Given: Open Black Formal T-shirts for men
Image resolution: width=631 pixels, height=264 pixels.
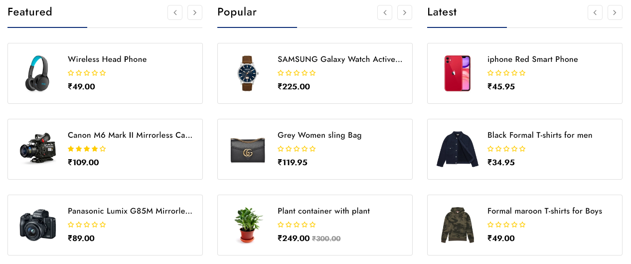Looking at the screenshot, I should coord(540,135).
